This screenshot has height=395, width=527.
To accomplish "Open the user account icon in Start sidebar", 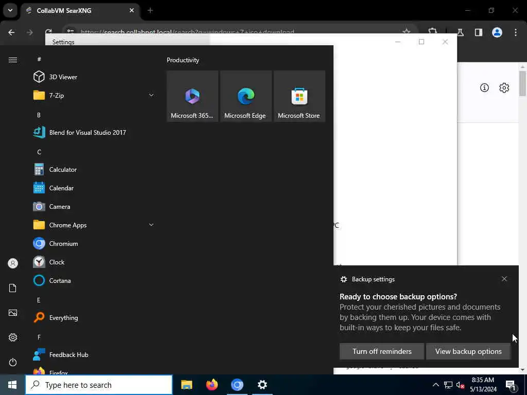I will (13, 263).
